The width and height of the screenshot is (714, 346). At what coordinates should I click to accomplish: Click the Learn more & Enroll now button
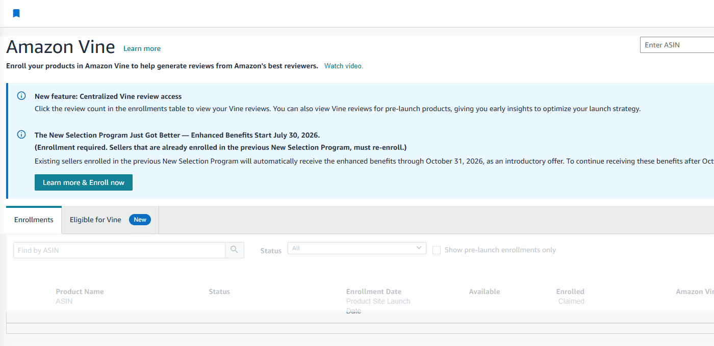pos(84,182)
